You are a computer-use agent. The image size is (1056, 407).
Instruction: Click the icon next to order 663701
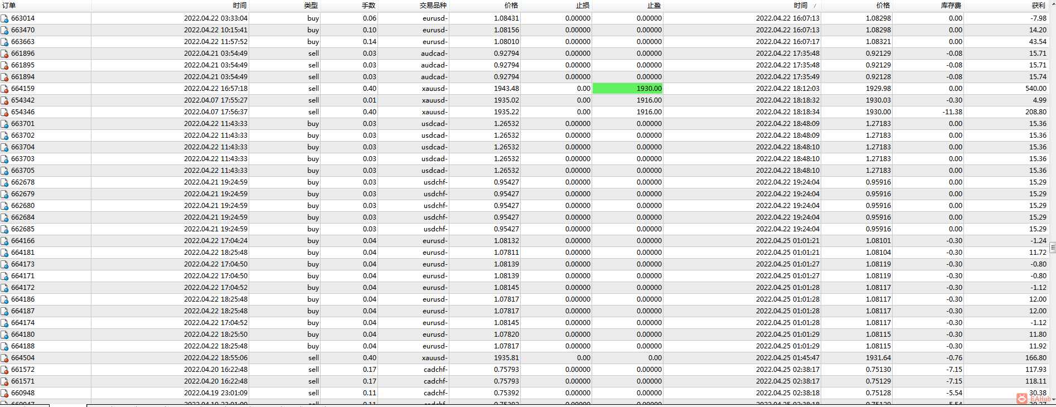point(4,124)
